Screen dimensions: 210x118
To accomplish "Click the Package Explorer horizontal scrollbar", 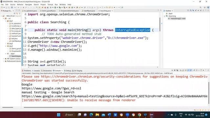I will pyautogui.click(x=8, y=107).
